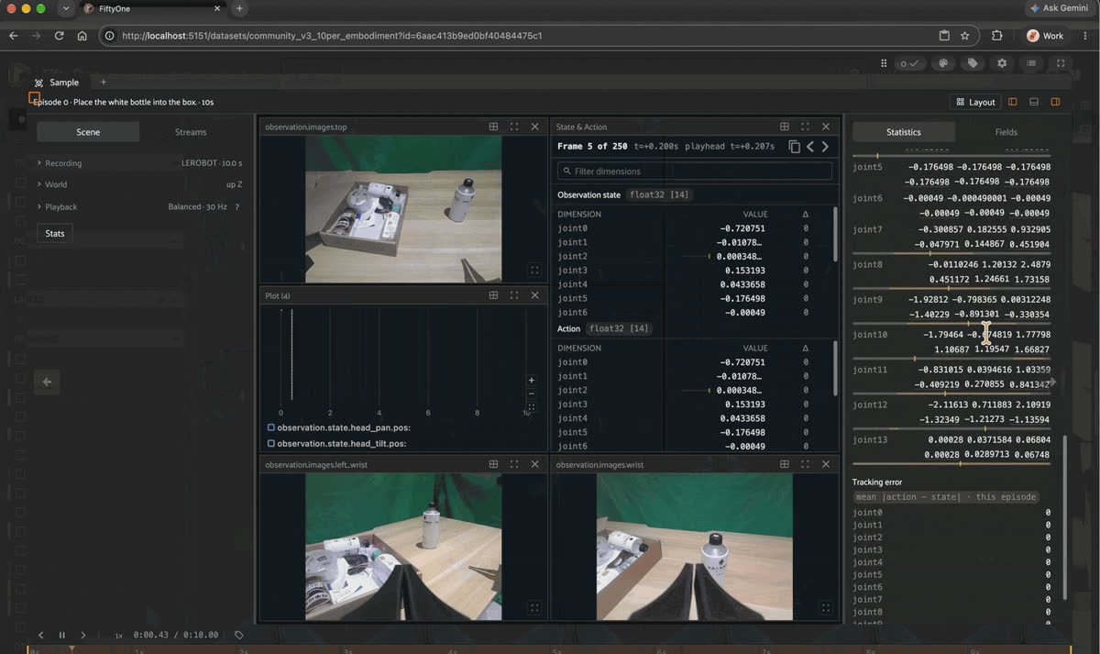The image size is (1100, 654).
Task: Click the joint9 statistics range slider
Action: [x=951, y=323]
